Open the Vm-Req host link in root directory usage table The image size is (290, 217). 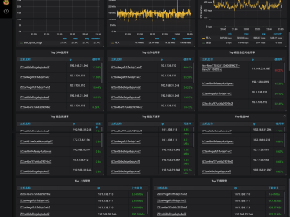tap(221, 68)
